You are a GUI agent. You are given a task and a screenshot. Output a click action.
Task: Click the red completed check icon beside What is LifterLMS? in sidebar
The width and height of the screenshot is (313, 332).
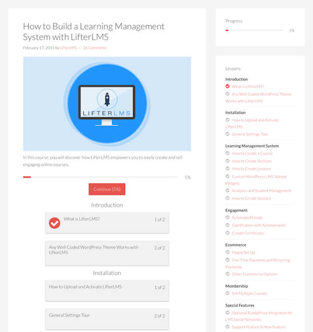point(227,86)
